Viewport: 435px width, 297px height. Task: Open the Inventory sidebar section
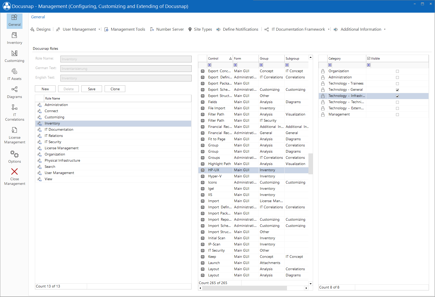(14, 38)
